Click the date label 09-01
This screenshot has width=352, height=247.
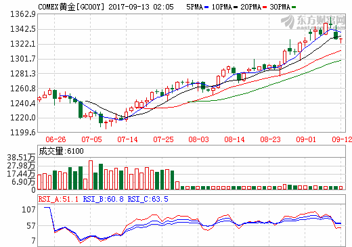(306, 139)
